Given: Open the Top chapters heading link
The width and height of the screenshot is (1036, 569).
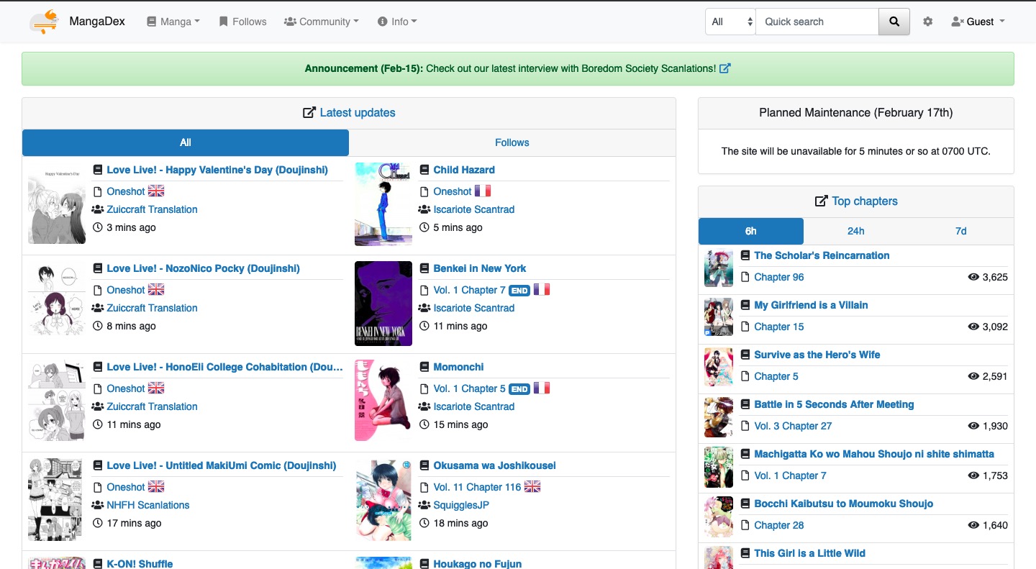Looking at the screenshot, I should pyautogui.click(x=865, y=201).
